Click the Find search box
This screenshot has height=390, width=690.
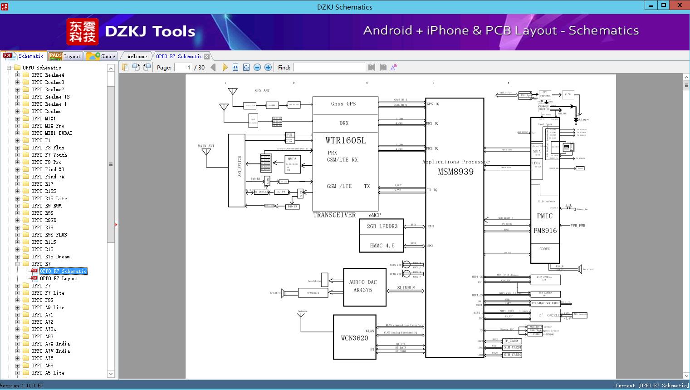pyautogui.click(x=329, y=67)
